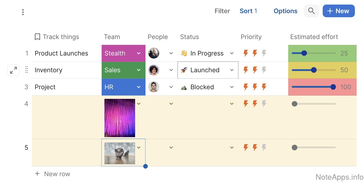Expand the In Progress status dropdown

(x=232, y=53)
